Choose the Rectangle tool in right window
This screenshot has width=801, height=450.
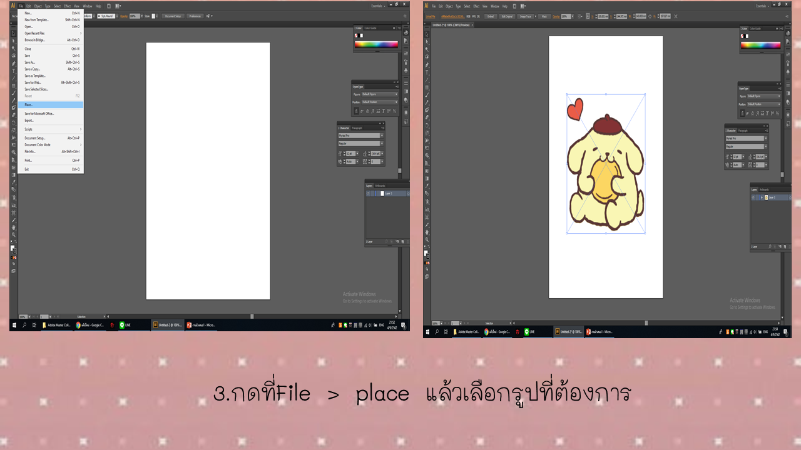(427, 87)
